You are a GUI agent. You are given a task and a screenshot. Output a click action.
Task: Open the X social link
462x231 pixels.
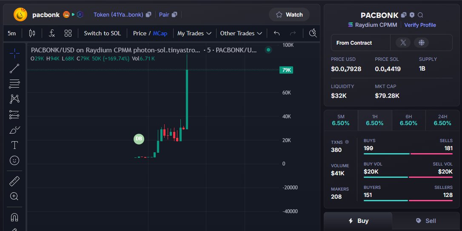point(403,43)
